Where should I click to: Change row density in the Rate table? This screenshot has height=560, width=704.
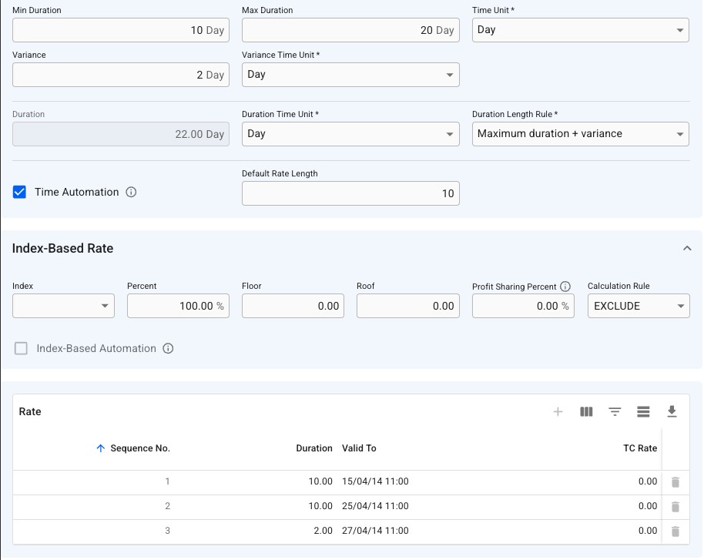click(x=643, y=412)
